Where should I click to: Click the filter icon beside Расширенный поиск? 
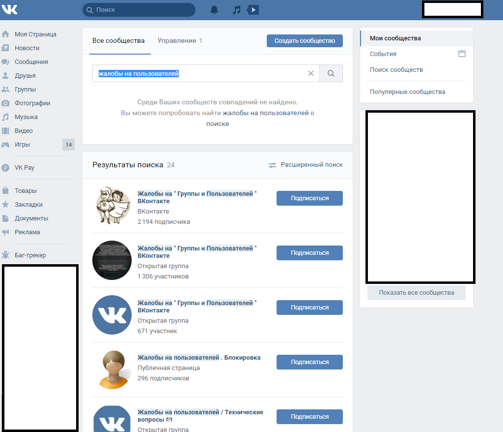272,165
